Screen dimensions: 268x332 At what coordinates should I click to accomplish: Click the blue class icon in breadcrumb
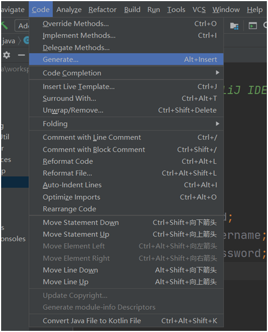tap(26, 40)
